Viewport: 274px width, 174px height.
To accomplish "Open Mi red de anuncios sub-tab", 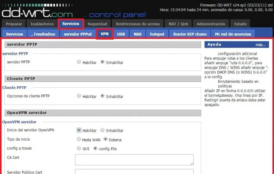I will [x=233, y=34].
